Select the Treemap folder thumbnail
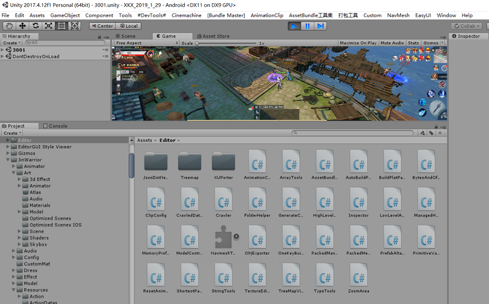The width and height of the screenshot is (489, 304). [190, 161]
